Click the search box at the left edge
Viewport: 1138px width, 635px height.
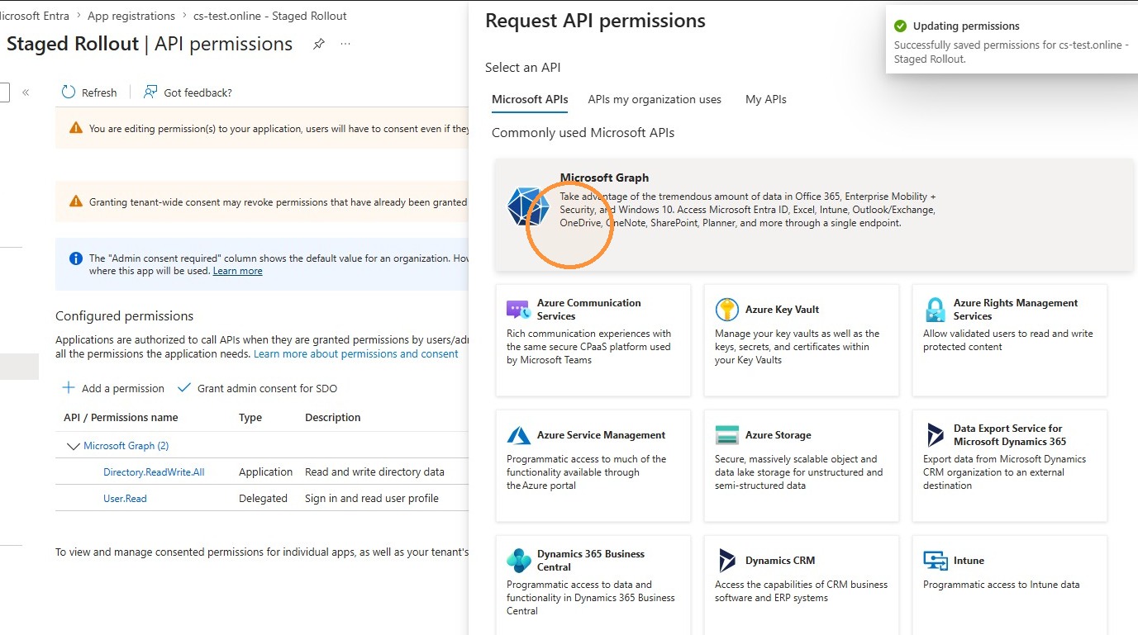[x=4, y=92]
